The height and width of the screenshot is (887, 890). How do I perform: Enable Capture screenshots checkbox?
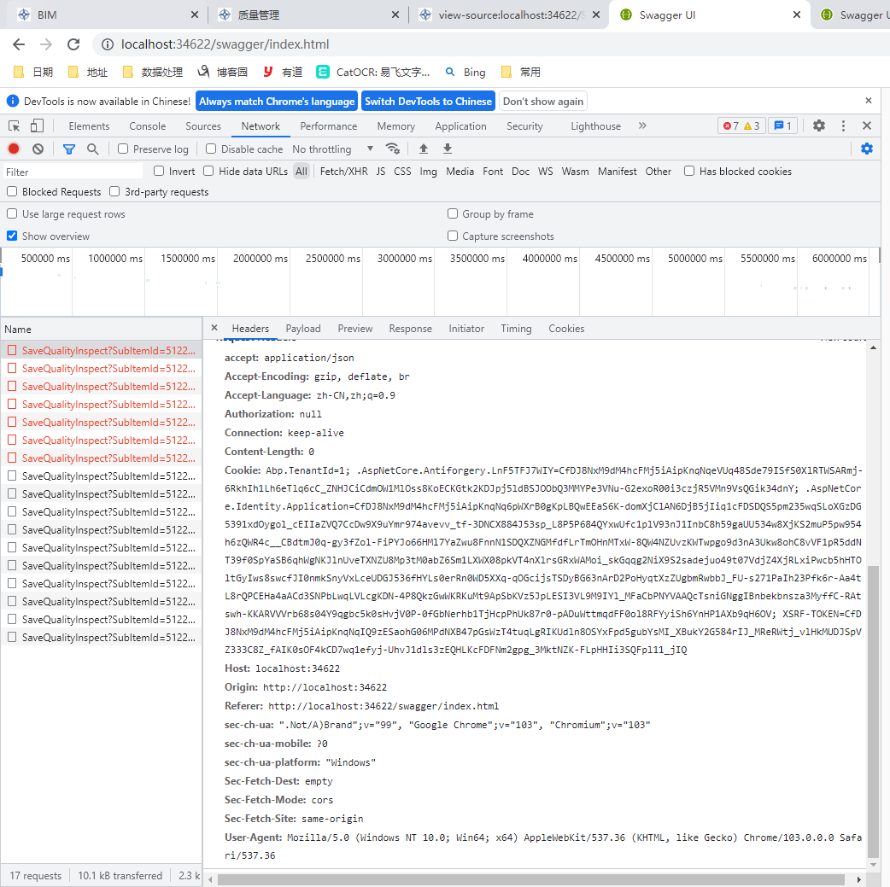click(453, 236)
